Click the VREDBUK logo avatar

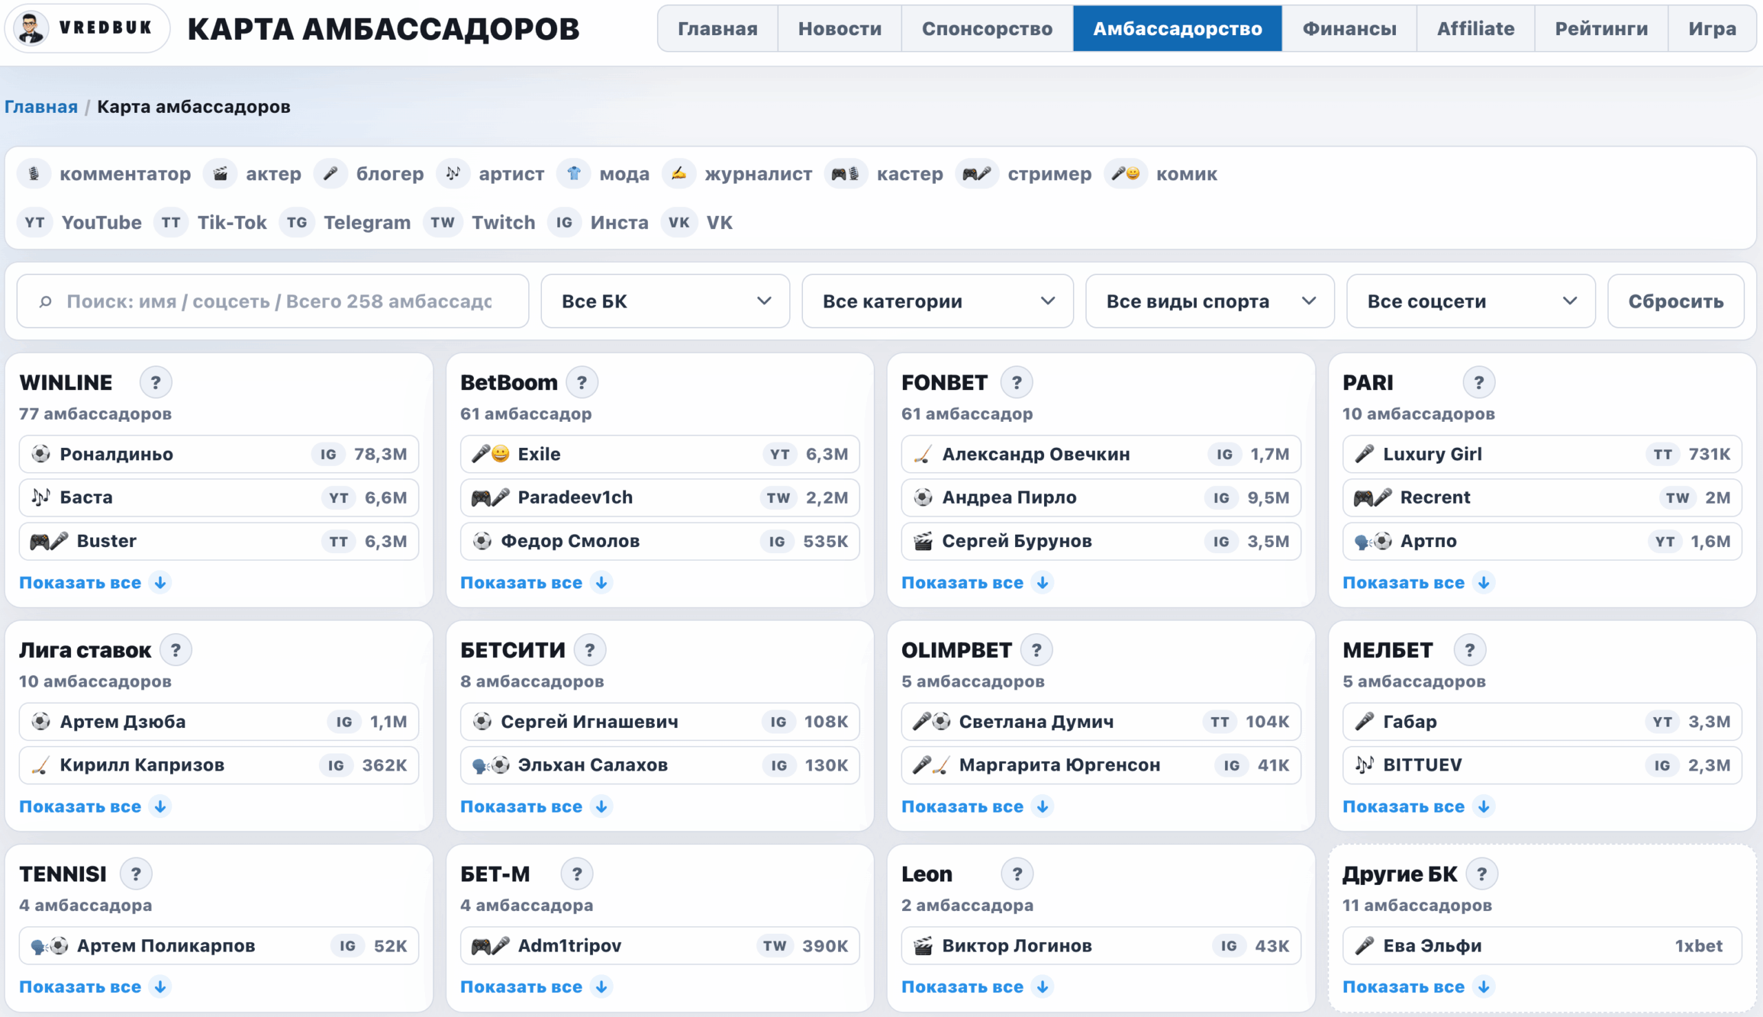point(32,28)
